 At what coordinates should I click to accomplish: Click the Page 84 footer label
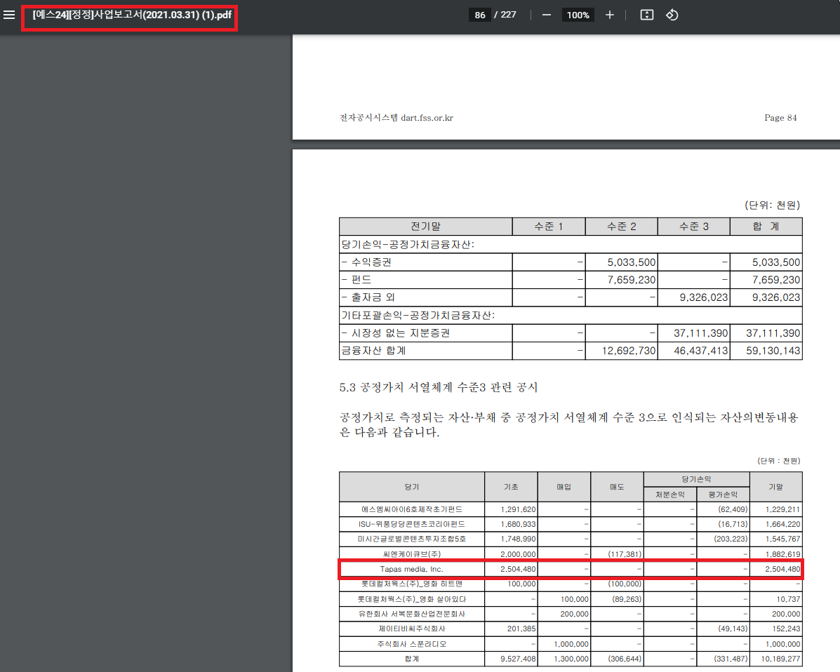780,118
